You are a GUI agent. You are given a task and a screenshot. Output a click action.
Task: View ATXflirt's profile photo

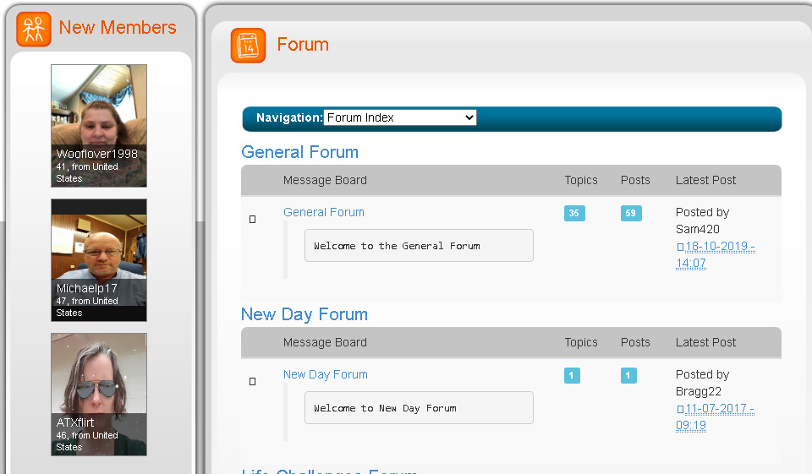99,376
